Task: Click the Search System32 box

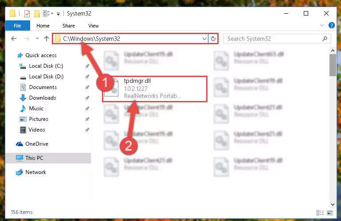Action: click(277, 39)
